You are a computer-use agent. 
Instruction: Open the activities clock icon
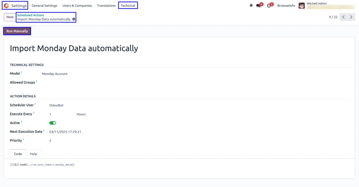(269, 6)
